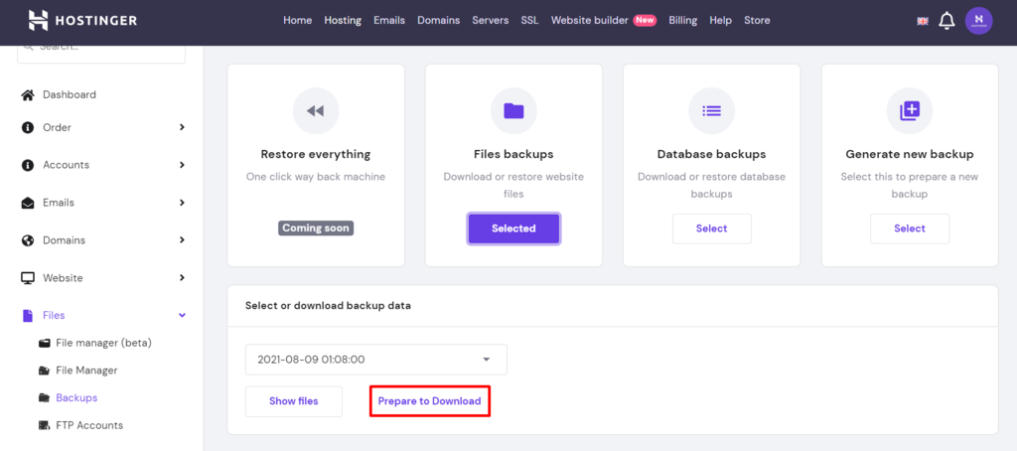Screen dimensions: 1017x451
Task: Focus the sidebar search field
Action: coord(101,49)
